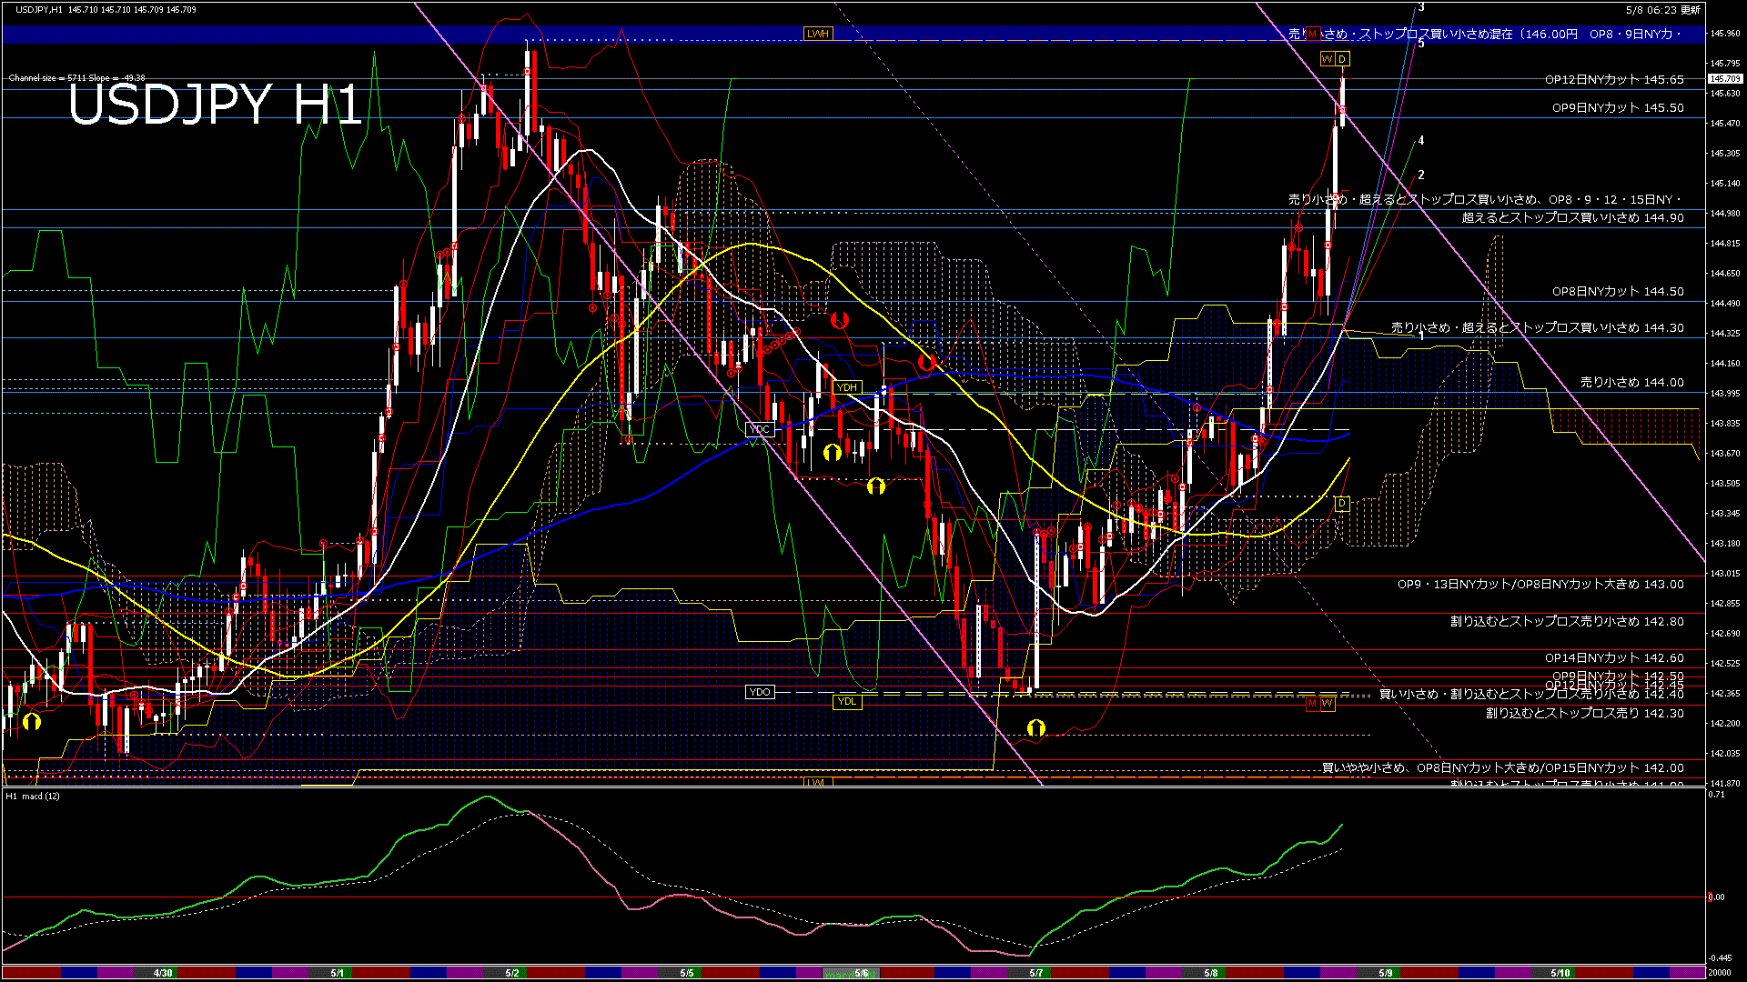Click the label ending in 144.30
The width and height of the screenshot is (1747, 982).
tap(1537, 328)
